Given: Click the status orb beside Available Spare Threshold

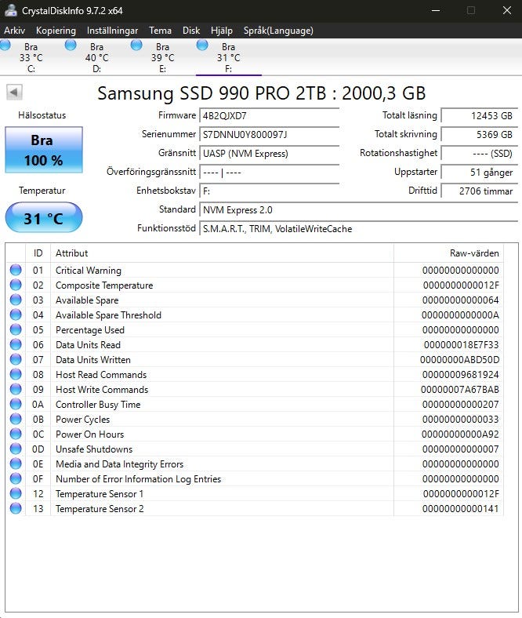Looking at the screenshot, I should 16,315.
